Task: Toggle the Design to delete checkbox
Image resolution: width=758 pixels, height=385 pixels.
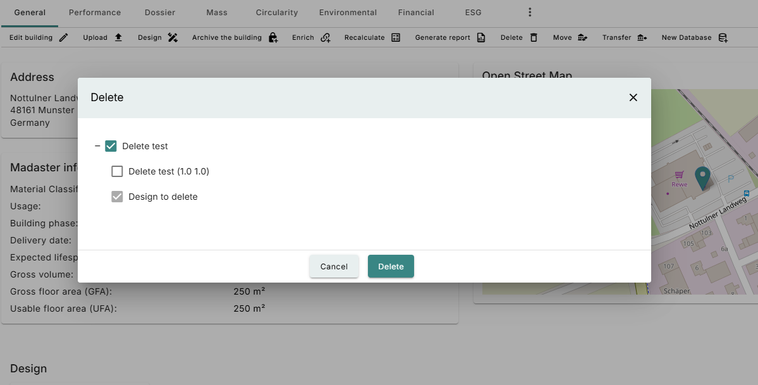Action: [x=117, y=197]
